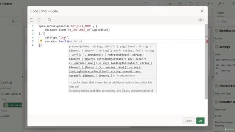Undo the last edit in Code Editor
Image resolution: width=235 pixels, height=132 pixels.
tap(32, 20)
